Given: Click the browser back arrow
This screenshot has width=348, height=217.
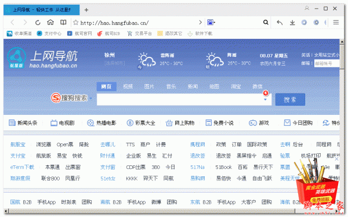Looking at the screenshot, I should (12, 22).
